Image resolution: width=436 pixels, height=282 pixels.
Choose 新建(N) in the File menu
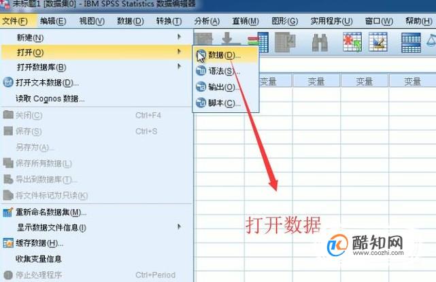click(96, 37)
